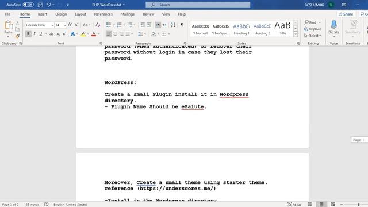The image size is (368, 207).
Task: Switch to Web Layout view icon
Action: [x=333, y=205]
